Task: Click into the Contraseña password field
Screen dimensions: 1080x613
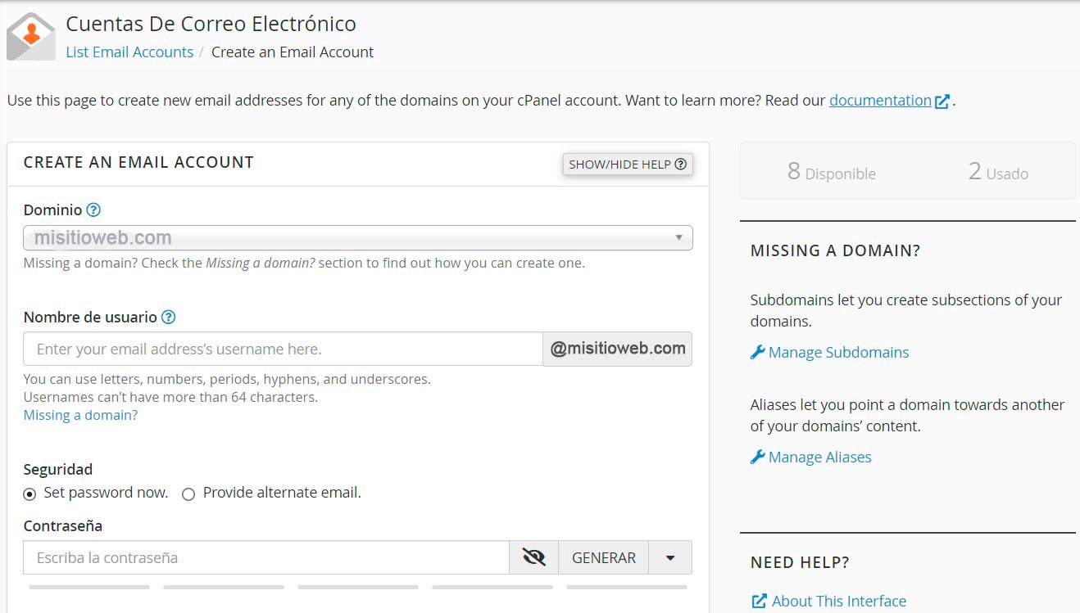Action: tap(266, 557)
